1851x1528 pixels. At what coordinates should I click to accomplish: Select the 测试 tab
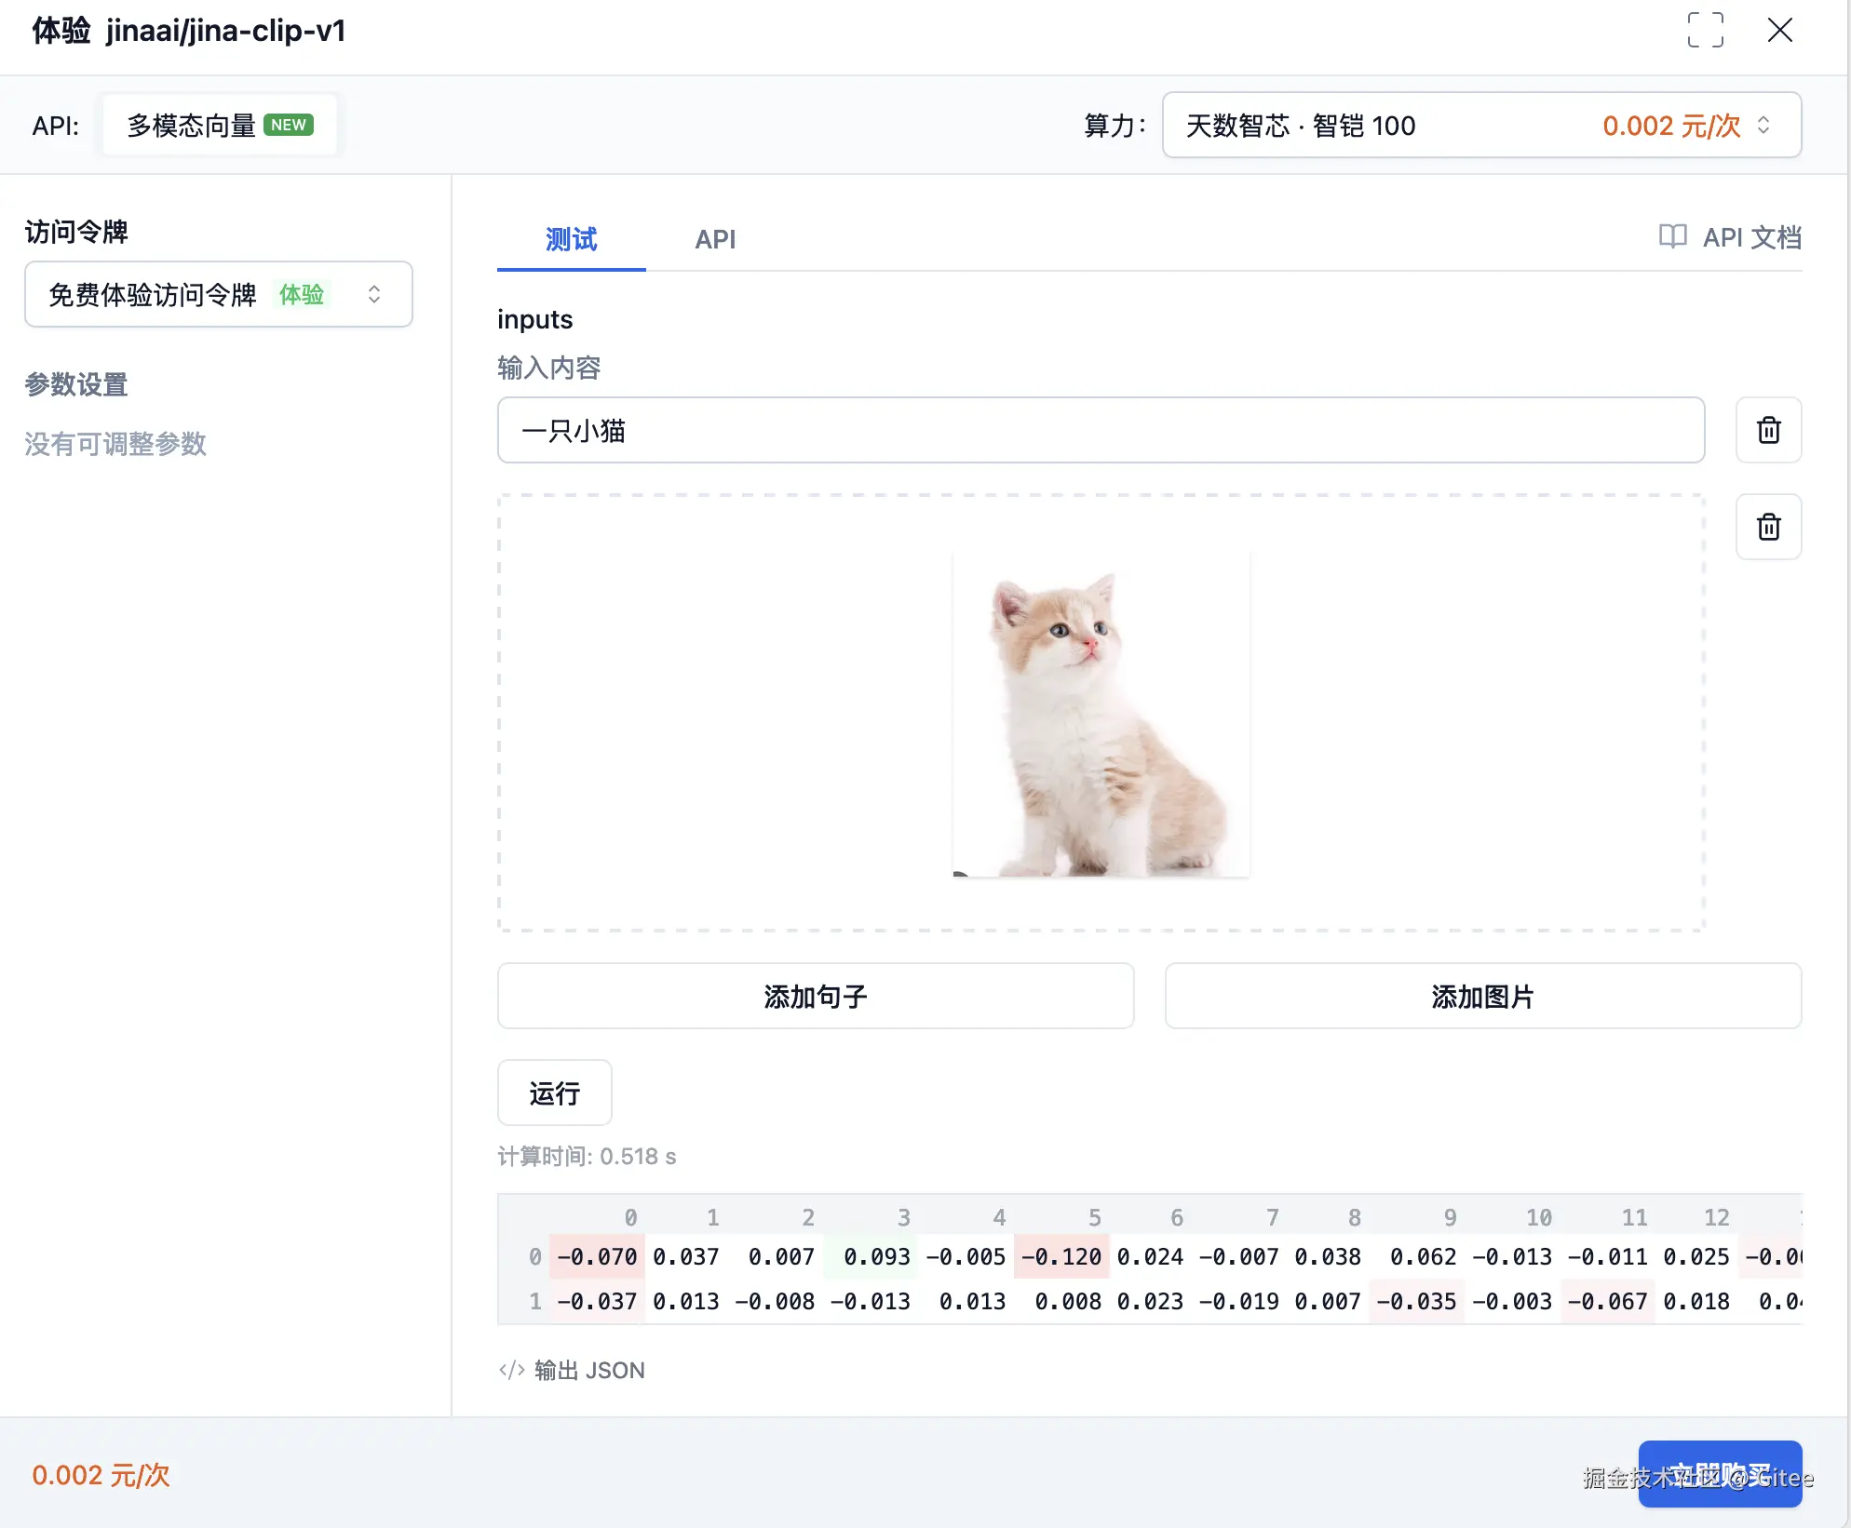point(570,239)
